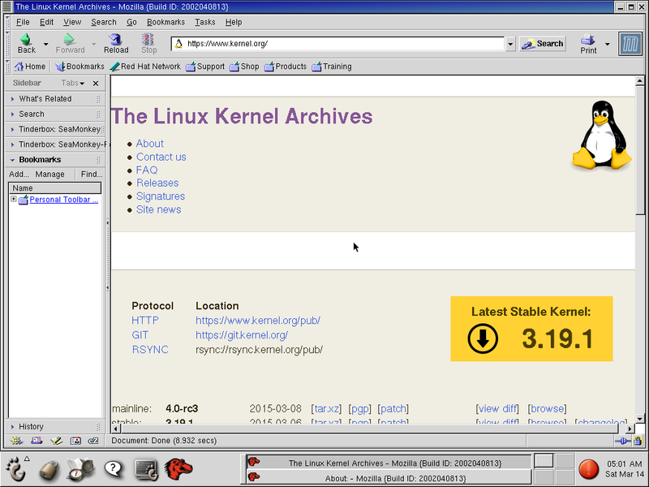Open the Shop bookmark folder
The image size is (649, 487).
(x=244, y=67)
